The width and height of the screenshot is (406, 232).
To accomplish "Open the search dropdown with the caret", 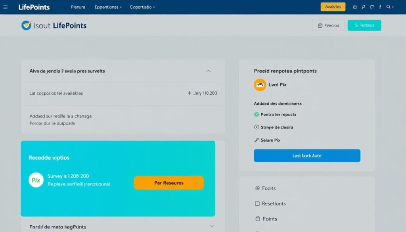I will tap(390, 7).
